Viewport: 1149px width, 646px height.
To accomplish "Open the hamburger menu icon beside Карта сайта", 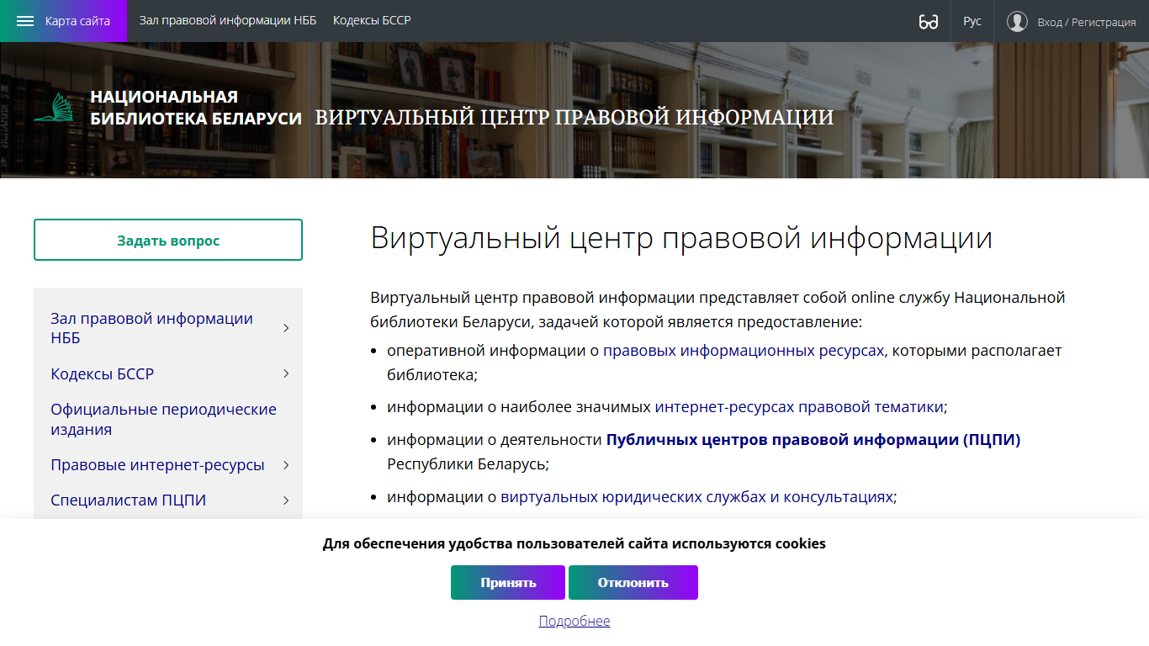I will click(x=25, y=21).
